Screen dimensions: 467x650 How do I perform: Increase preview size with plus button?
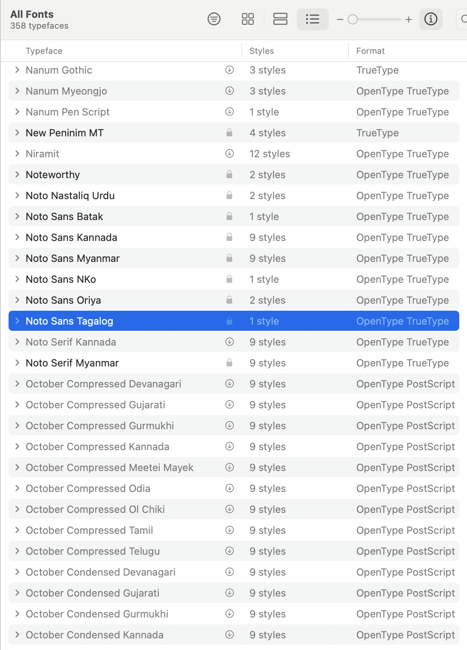tap(409, 19)
